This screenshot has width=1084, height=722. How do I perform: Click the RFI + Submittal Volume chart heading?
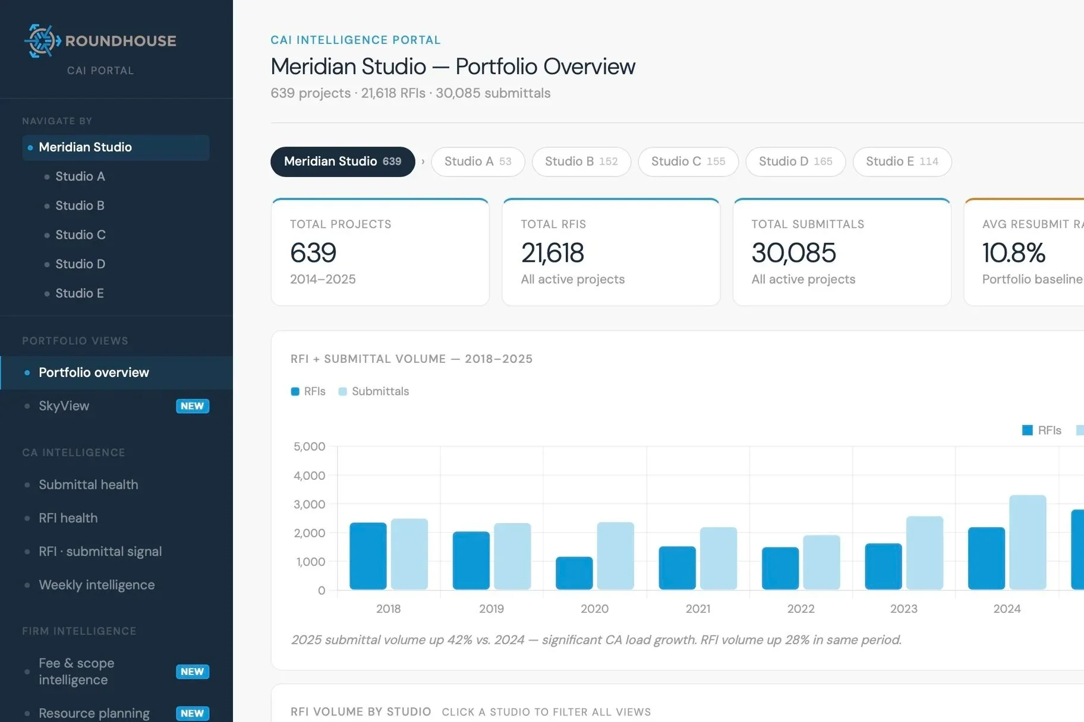click(411, 359)
